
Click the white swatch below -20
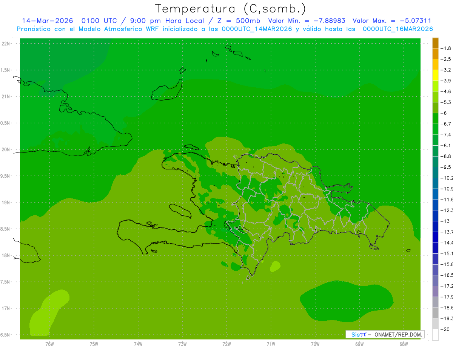pyautogui.click(x=435, y=335)
